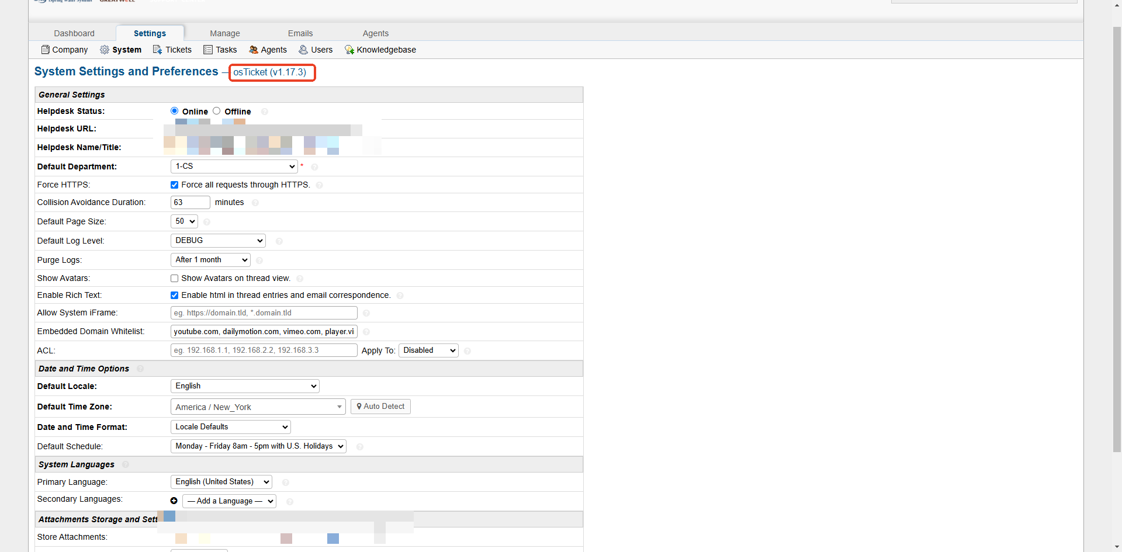This screenshot has height=552, width=1122.
Task: Click the osTicket (v1.17.3) version link
Action: tap(270, 72)
